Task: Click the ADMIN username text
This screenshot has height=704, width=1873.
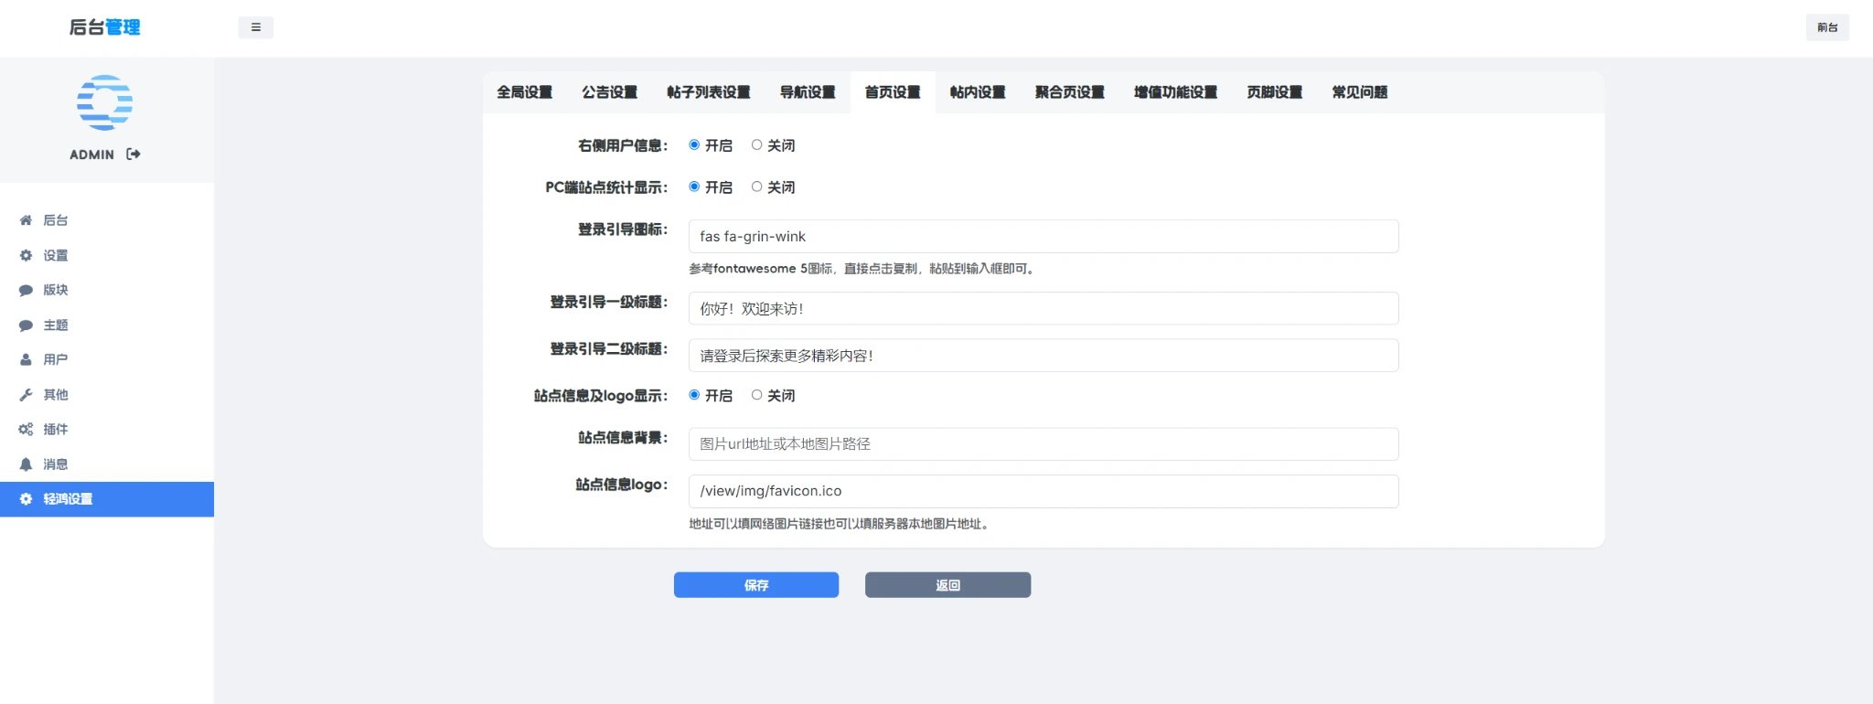Action: 91,155
